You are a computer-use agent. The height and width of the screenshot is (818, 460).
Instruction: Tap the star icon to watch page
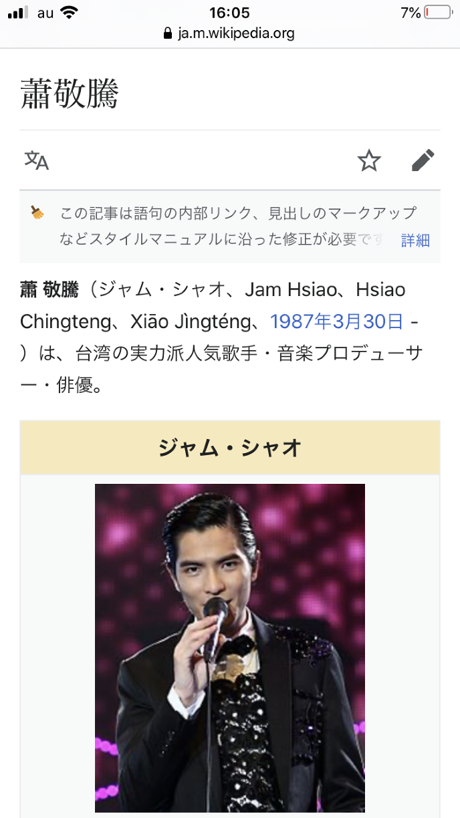coord(368,160)
